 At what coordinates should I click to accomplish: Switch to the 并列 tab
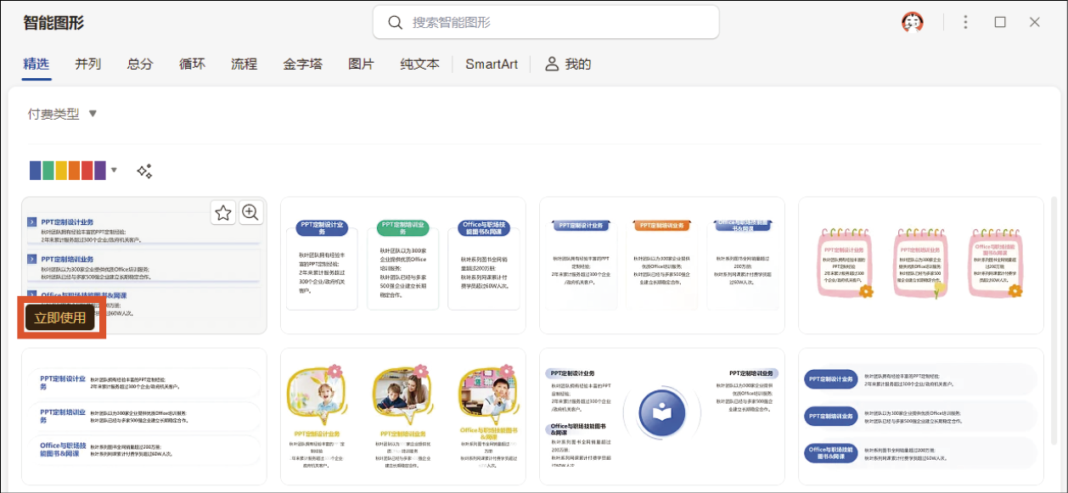pos(87,64)
